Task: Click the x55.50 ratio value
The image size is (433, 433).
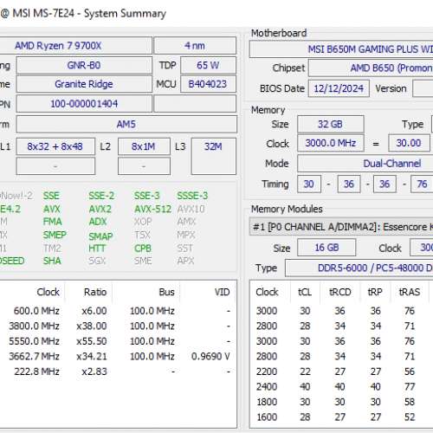Action: click(x=92, y=341)
